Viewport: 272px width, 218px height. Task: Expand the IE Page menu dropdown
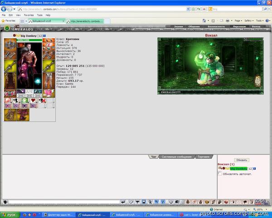238,21
